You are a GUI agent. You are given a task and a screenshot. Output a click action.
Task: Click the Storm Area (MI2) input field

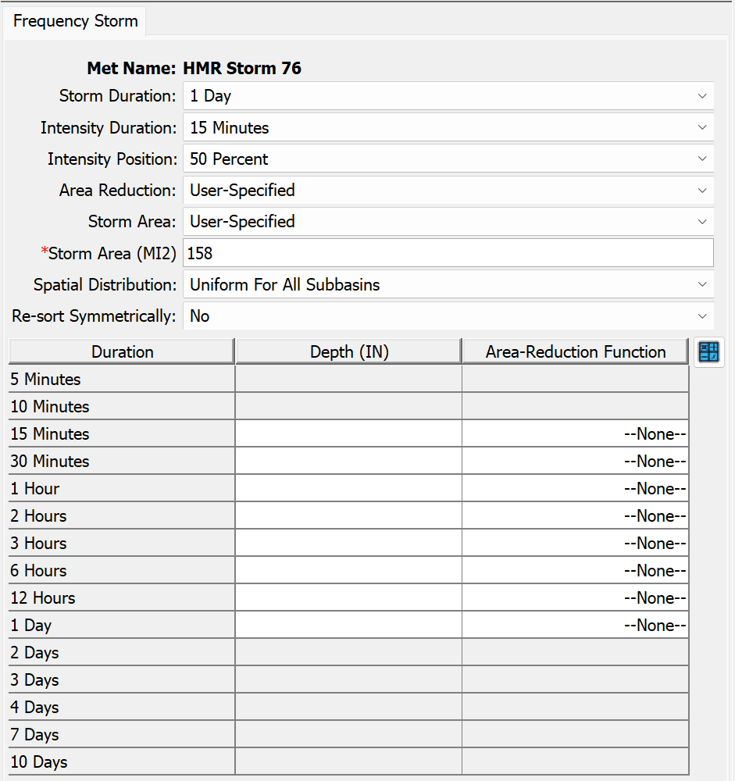[448, 254]
